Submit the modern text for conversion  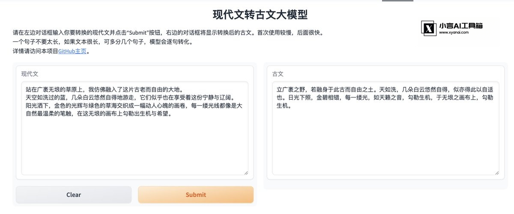coord(196,195)
